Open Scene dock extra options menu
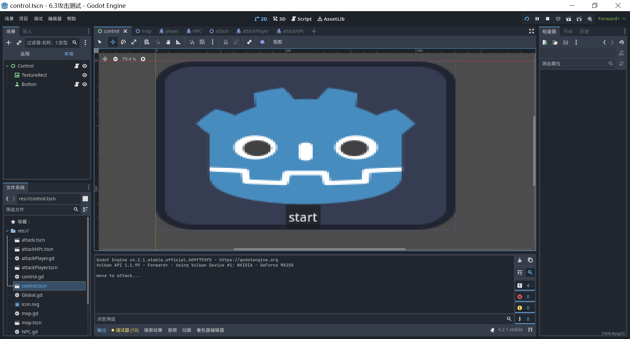630x339 pixels. tap(85, 43)
